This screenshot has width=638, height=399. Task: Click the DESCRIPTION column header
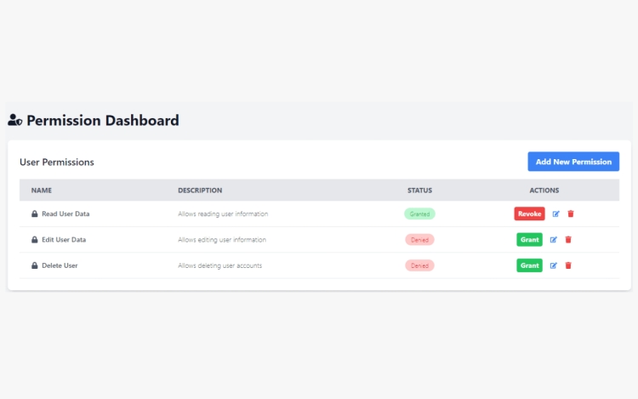tap(200, 191)
